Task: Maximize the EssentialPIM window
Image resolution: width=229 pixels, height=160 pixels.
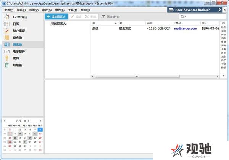Action: pyautogui.click(x=213, y=3)
